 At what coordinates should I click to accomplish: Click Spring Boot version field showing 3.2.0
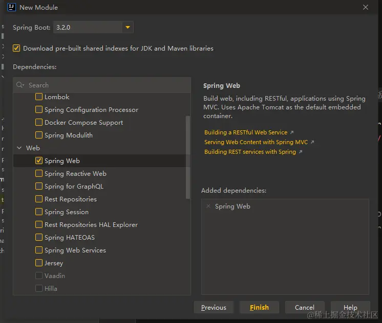click(x=88, y=27)
